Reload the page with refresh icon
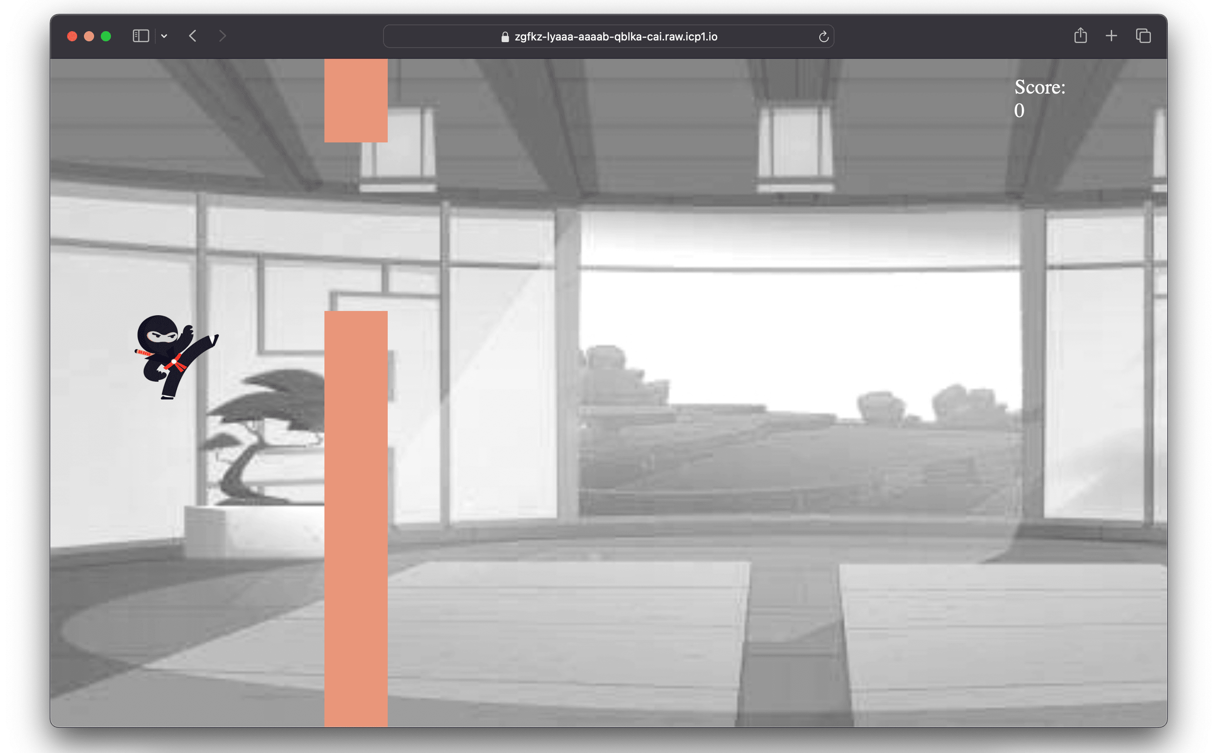 pyautogui.click(x=823, y=37)
